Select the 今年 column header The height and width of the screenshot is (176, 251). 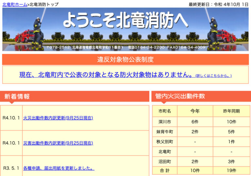pos(195,111)
